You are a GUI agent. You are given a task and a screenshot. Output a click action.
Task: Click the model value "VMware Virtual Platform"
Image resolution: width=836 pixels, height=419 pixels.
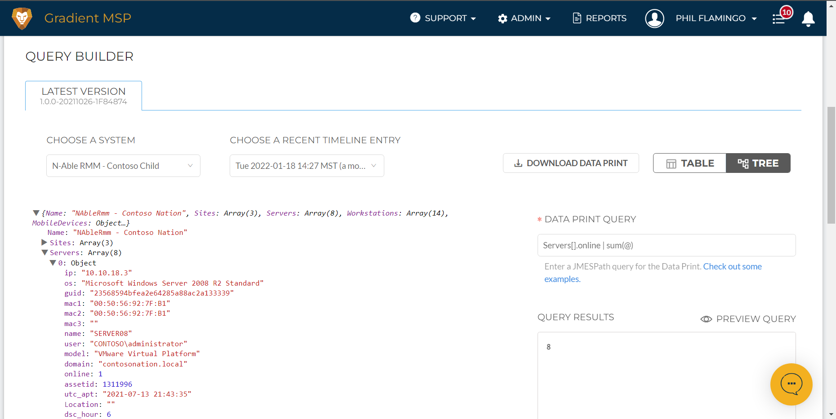[x=147, y=354]
